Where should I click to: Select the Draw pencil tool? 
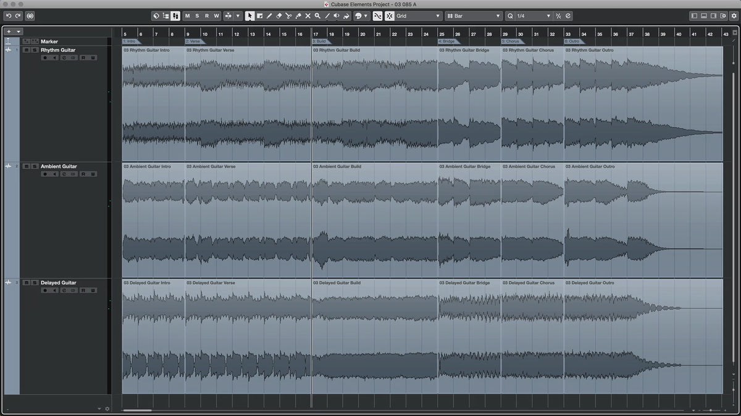coord(269,16)
